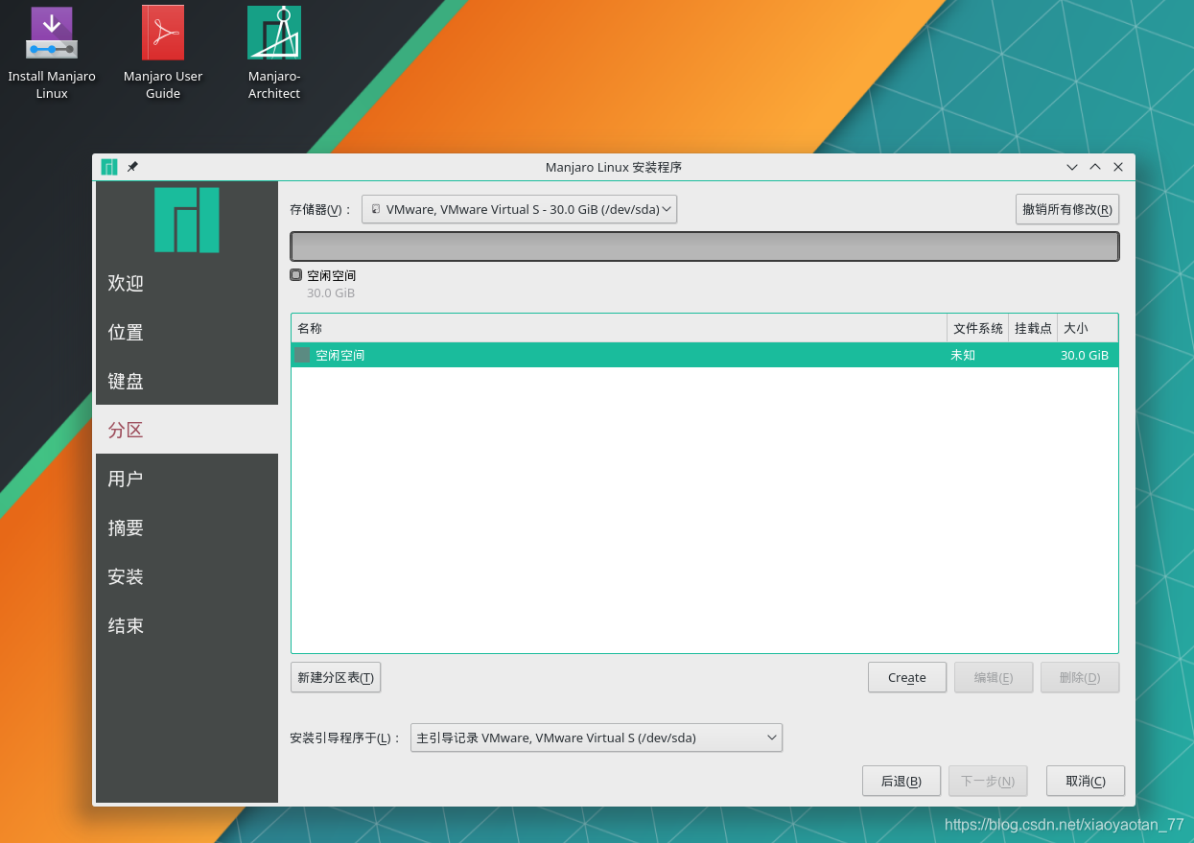Viewport: 1194px width, 843px height.
Task: Expand the bootloader install location dropdown
Action: point(597,738)
